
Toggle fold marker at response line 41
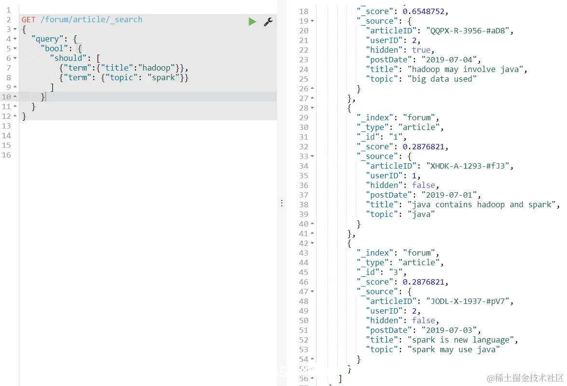[312, 233]
